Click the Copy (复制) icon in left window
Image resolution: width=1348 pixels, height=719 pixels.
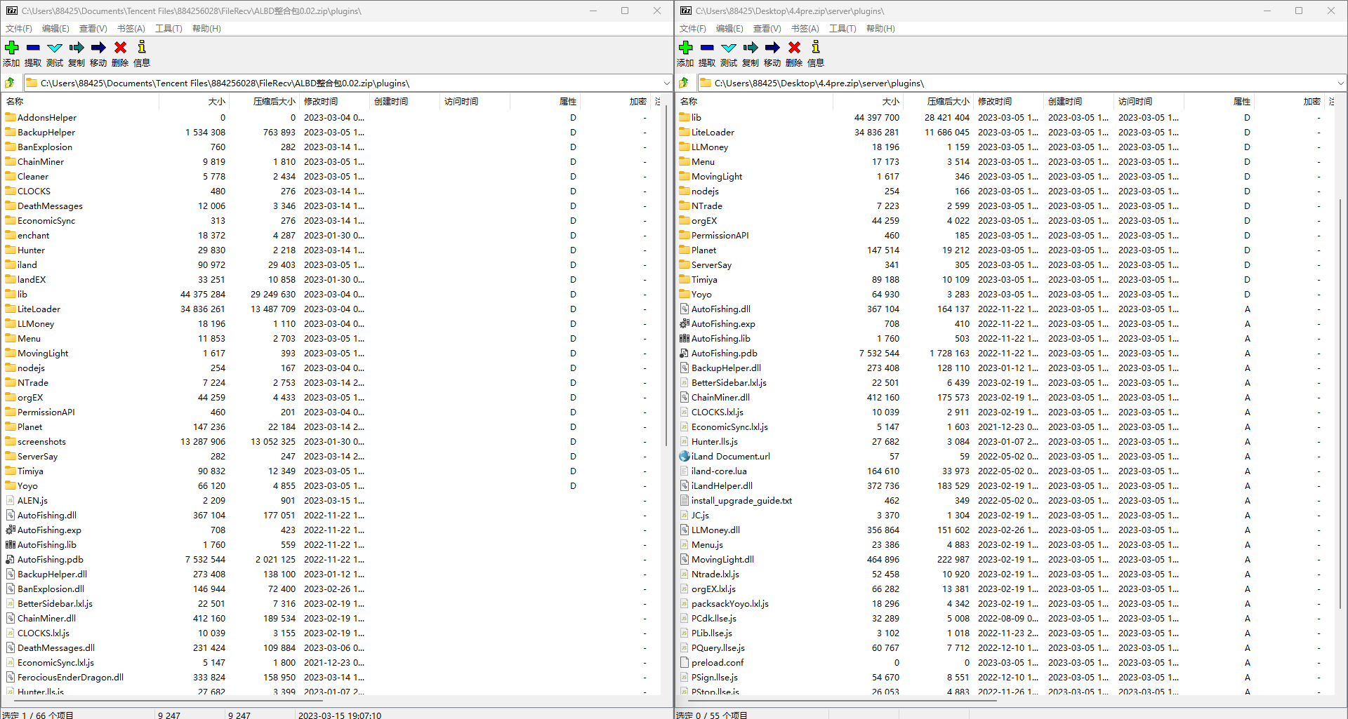[x=77, y=48]
